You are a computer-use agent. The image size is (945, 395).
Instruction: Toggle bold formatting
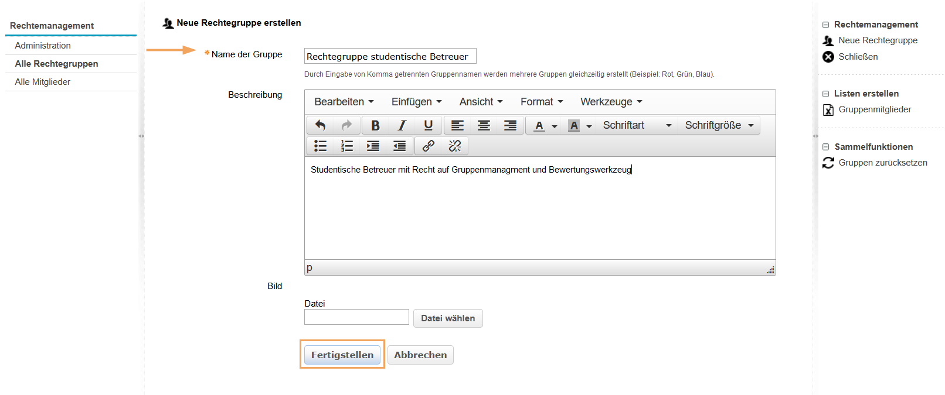coord(375,125)
